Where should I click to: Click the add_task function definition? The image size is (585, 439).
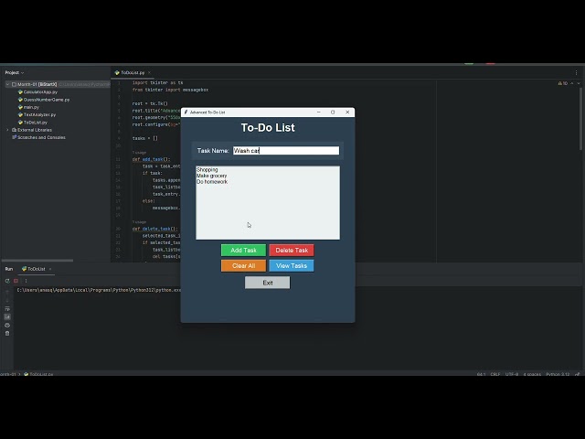(x=151, y=159)
